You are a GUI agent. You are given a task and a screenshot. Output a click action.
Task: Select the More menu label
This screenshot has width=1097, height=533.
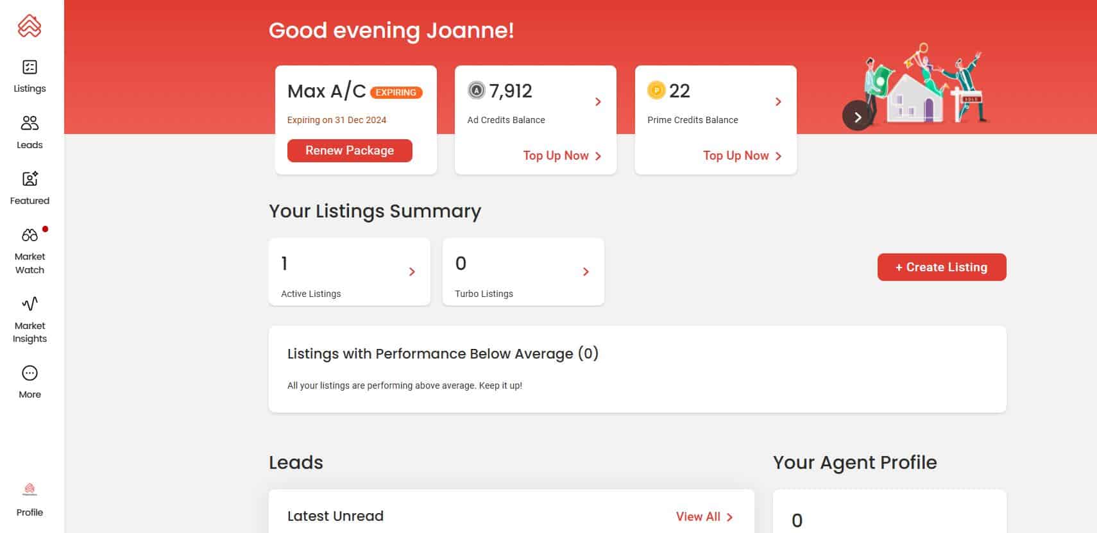30,394
